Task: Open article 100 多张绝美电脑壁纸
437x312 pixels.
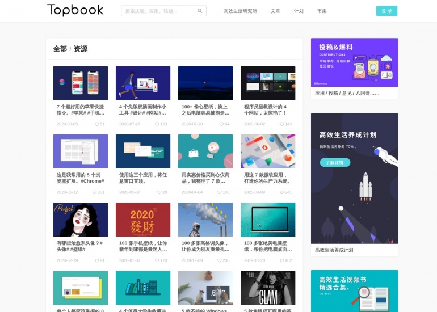Action: 268,246
